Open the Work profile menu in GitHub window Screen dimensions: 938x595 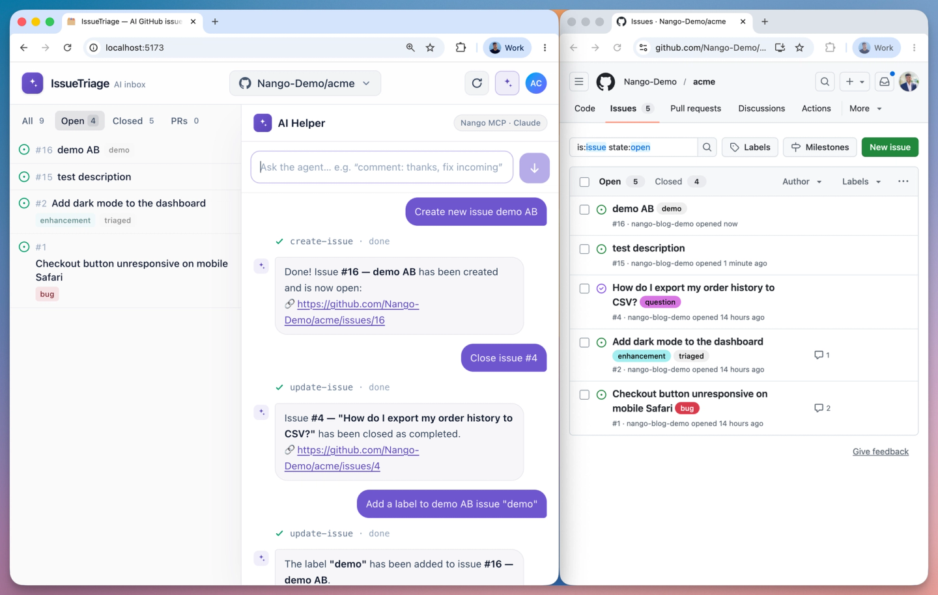coord(877,48)
